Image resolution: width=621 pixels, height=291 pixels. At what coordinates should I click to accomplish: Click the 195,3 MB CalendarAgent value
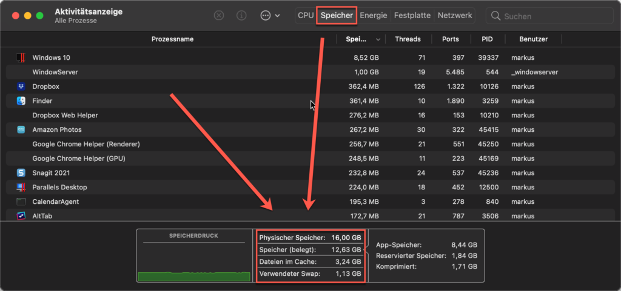pyautogui.click(x=363, y=202)
